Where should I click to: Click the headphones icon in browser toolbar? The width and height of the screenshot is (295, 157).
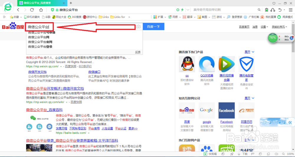point(273,10)
